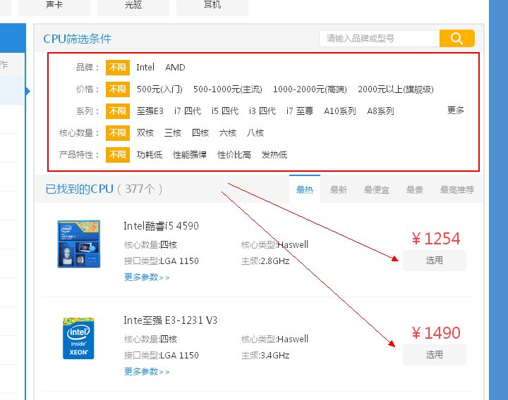Filter price by 2000元以上(旗舰级)
Screen dimensions: 508x400
[x=396, y=89]
